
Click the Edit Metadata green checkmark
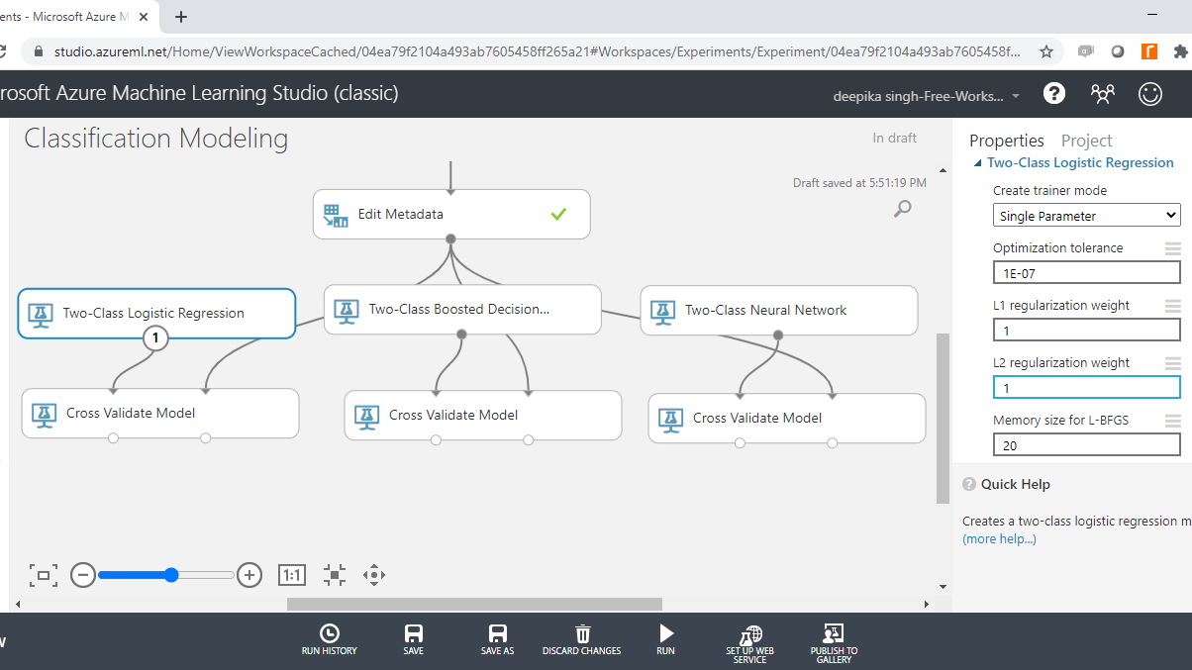click(x=558, y=214)
